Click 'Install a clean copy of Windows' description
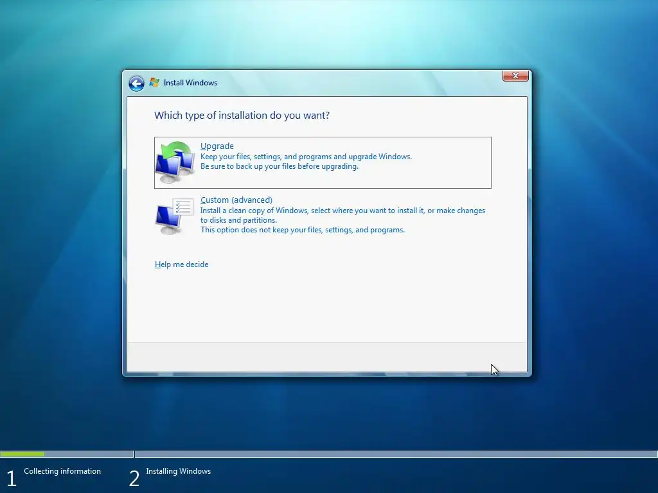 point(342,215)
